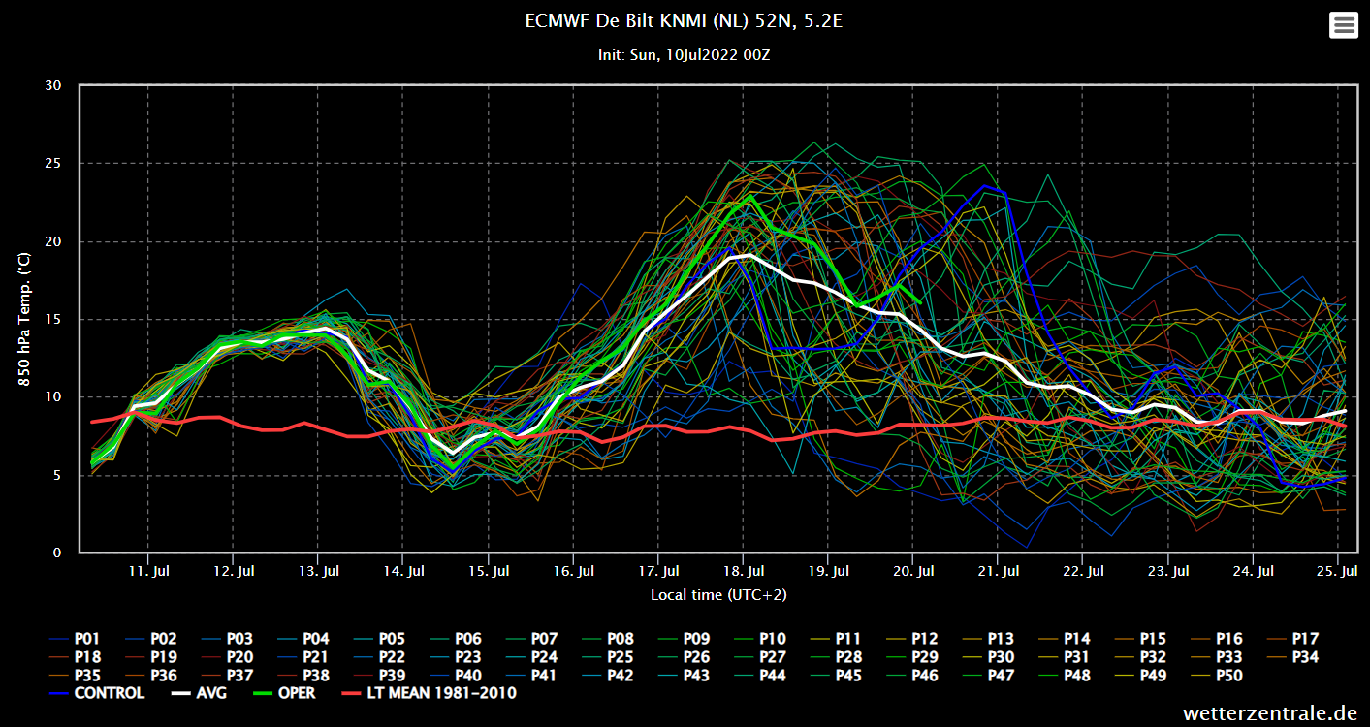Click the P26 legend item
Image resolution: width=1370 pixels, height=727 pixels.
[x=683, y=657]
